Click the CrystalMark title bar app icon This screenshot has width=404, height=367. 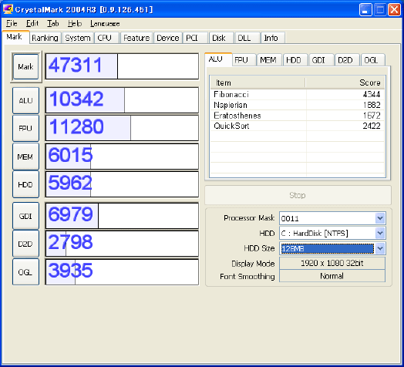8,9
